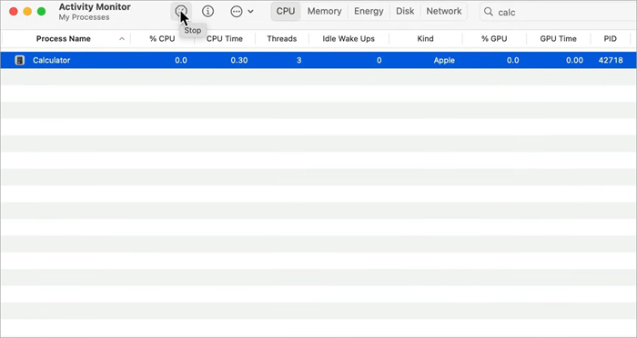Expand the more-options dropdown chevron
Screen dimensions: 637x338
tap(250, 12)
